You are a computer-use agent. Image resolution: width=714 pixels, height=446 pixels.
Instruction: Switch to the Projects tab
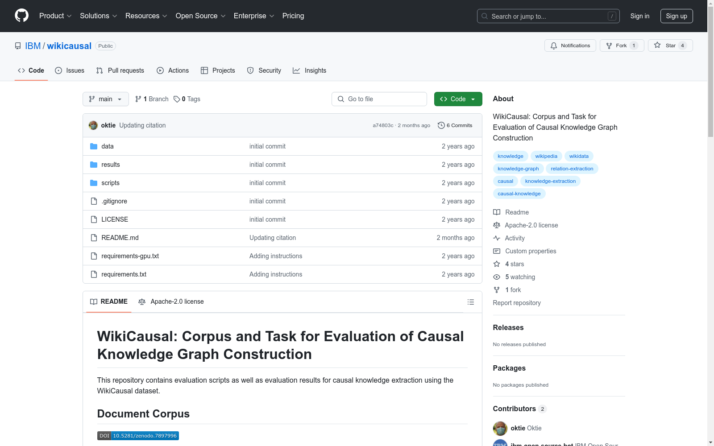tap(218, 70)
